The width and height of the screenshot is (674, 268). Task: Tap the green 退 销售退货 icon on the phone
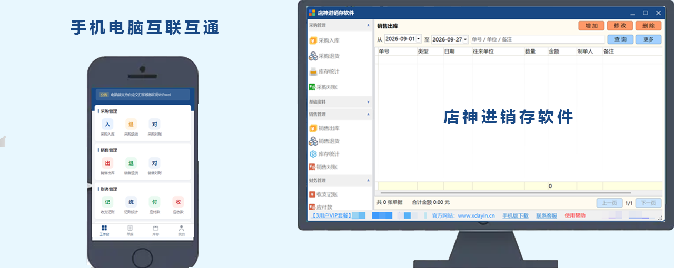131,163
